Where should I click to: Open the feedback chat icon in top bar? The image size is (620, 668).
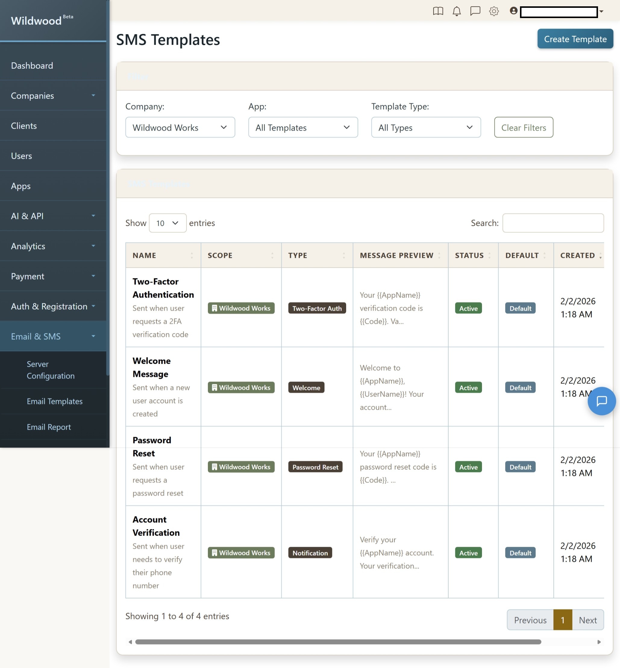pyautogui.click(x=475, y=11)
